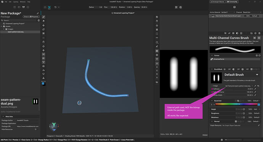The image size is (263, 142).
Task: Click the undo arrow in top toolbar
Action: point(55,7)
